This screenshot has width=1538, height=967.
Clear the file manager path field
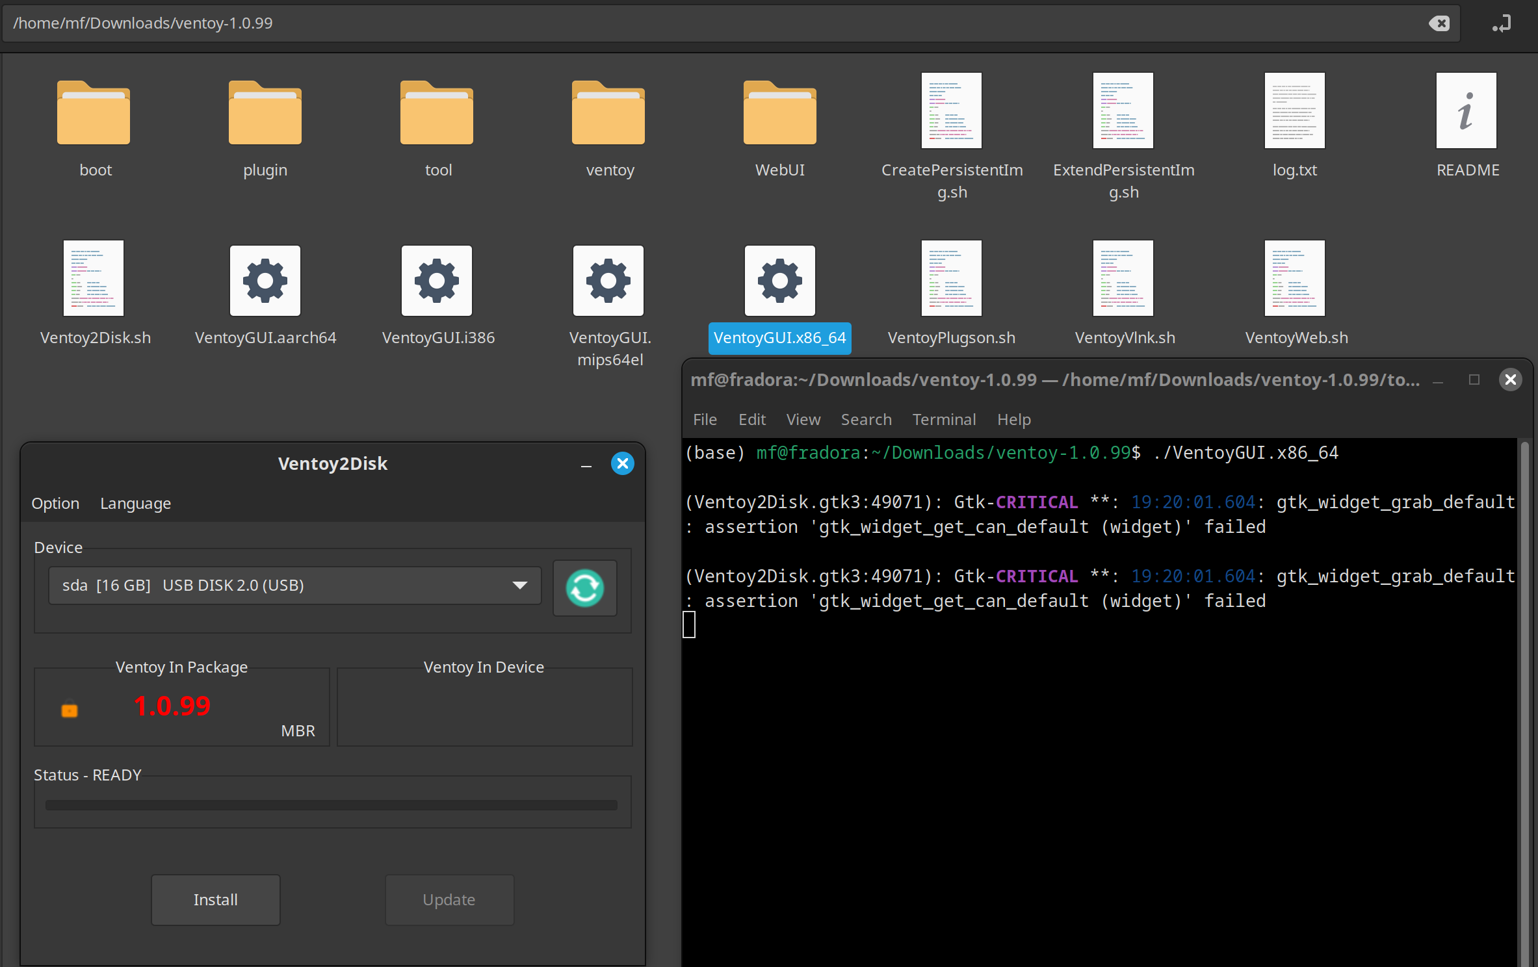pos(1439,23)
